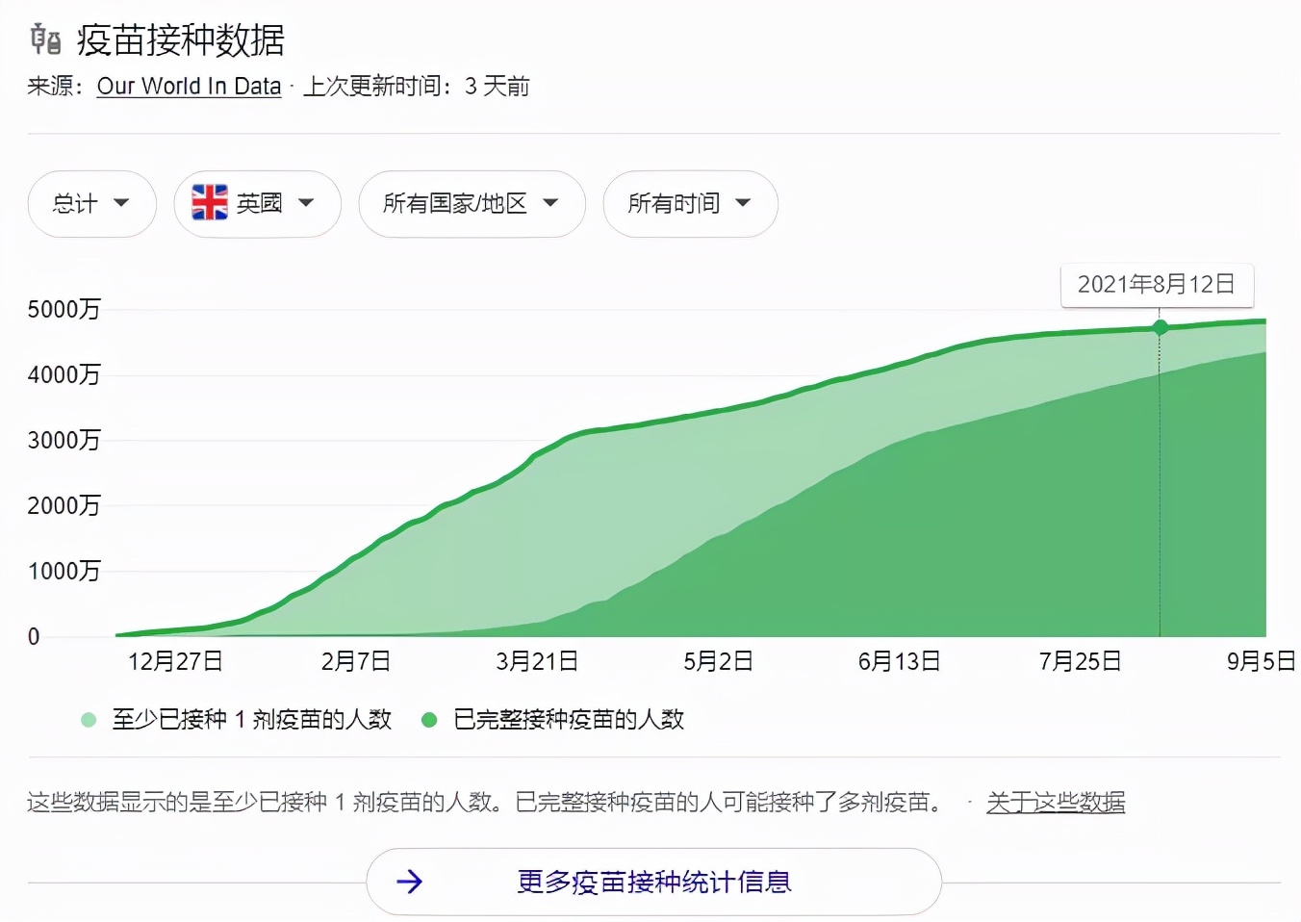Click the 5000万 y-axis label
1301x922 pixels.
(x=64, y=310)
